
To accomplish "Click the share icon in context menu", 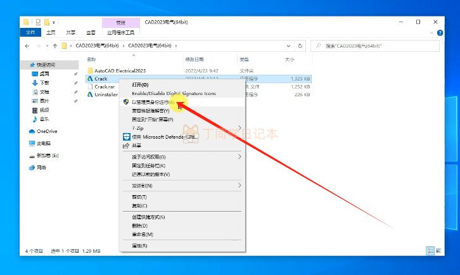I will [126, 146].
